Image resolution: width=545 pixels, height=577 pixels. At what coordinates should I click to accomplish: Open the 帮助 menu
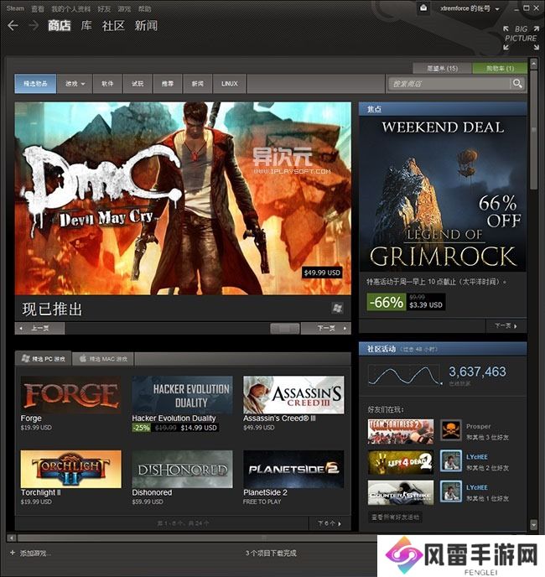(x=144, y=8)
